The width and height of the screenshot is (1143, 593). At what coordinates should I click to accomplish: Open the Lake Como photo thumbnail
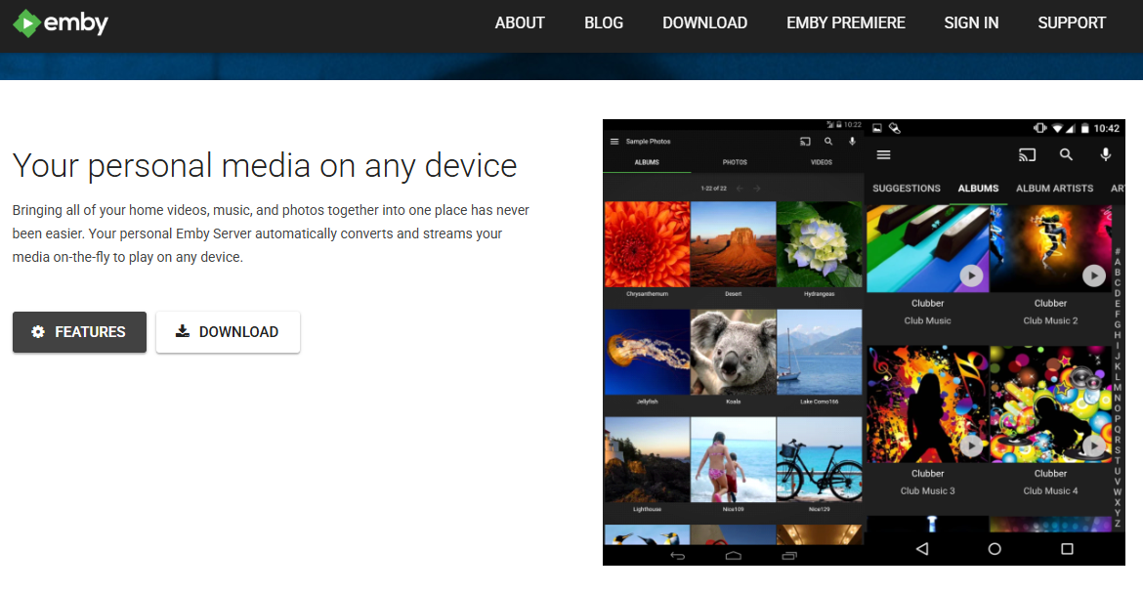(820, 353)
